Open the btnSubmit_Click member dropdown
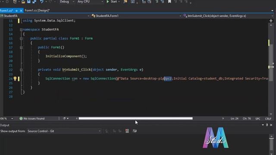This screenshot has height=155, width=276. tap(228, 16)
